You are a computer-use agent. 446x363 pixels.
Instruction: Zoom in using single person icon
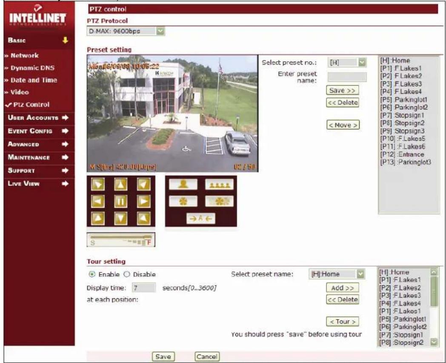[x=183, y=184]
